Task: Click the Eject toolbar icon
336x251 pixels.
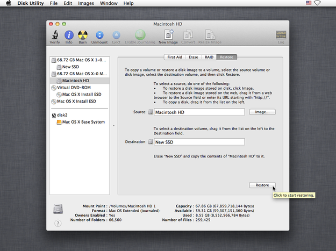Action: pos(116,35)
